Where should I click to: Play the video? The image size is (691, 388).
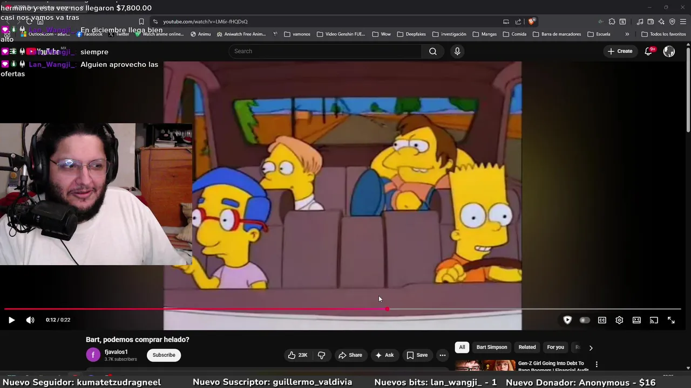[11, 320]
